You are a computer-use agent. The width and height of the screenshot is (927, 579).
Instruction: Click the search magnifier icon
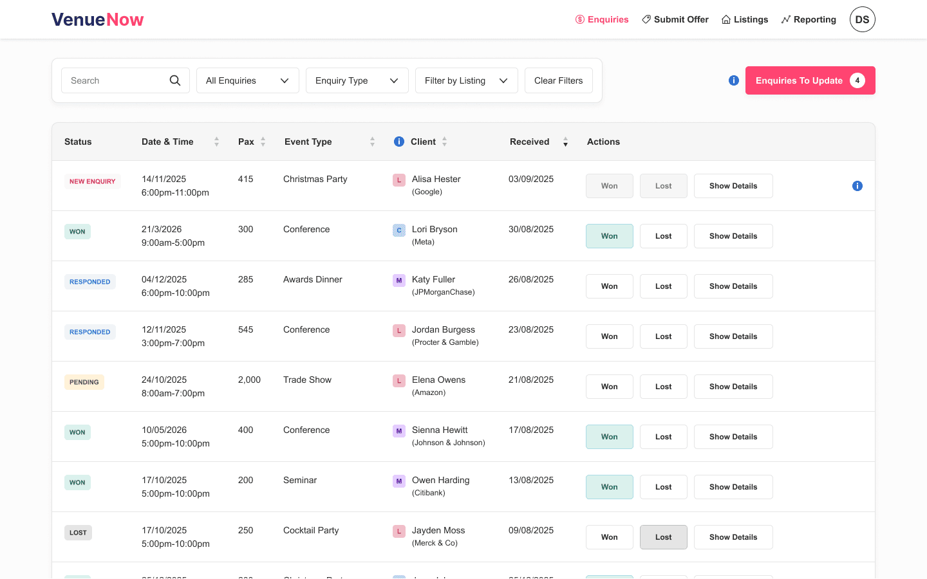point(175,80)
